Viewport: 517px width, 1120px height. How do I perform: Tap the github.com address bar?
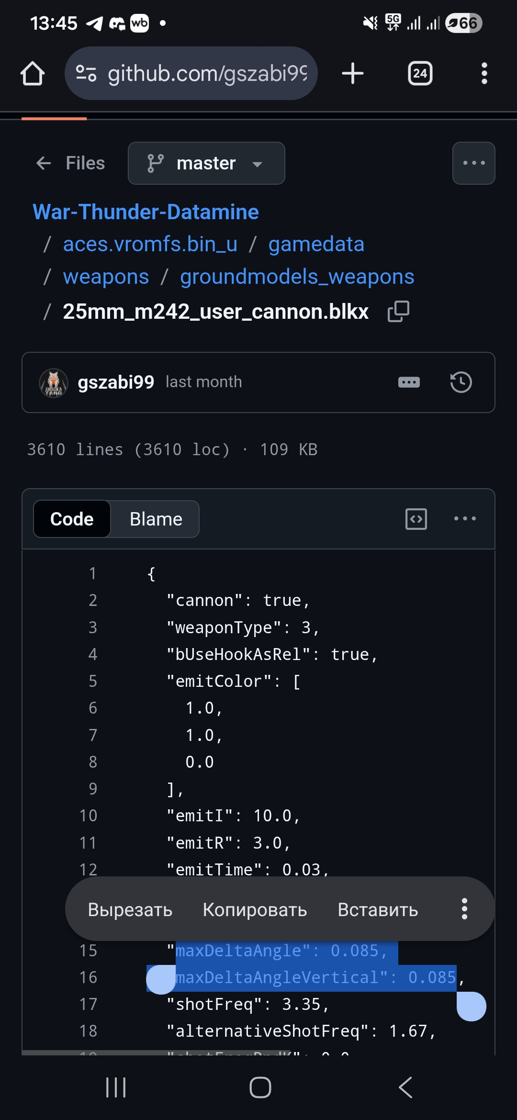[206, 74]
